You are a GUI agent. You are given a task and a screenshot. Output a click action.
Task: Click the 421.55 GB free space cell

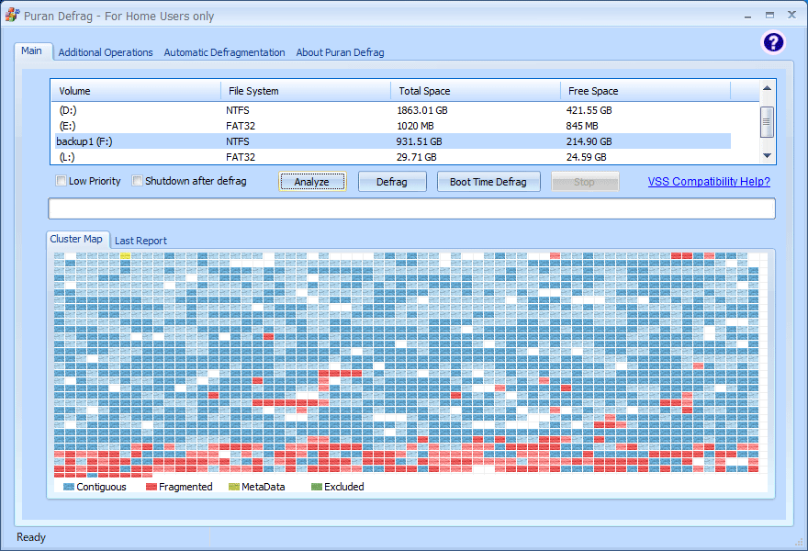click(589, 110)
